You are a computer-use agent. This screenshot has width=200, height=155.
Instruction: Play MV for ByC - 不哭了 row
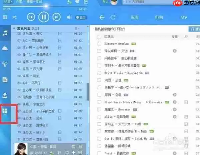[60, 83]
